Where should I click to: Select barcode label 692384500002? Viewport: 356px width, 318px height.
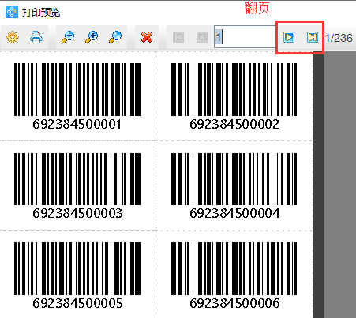coord(234,96)
